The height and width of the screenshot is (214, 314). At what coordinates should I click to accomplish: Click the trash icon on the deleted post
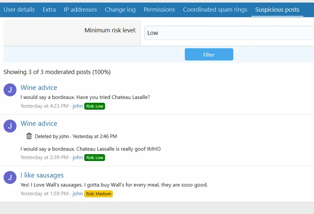[x=29, y=136]
